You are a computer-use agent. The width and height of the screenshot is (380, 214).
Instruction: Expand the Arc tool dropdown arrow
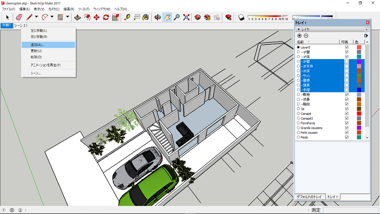tap(52, 17)
